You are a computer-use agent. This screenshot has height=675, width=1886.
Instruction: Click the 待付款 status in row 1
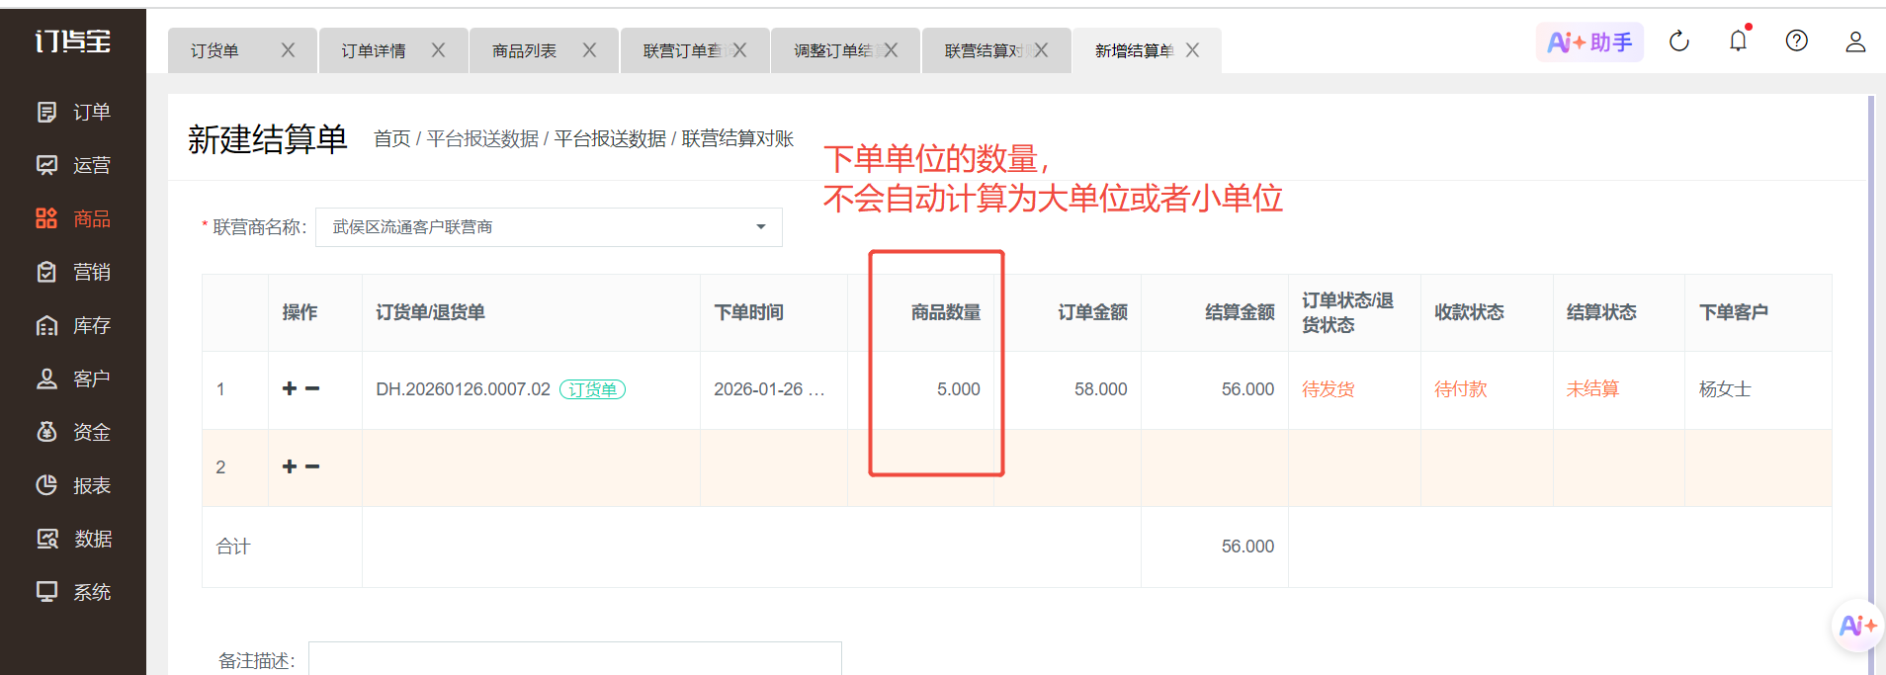click(x=1460, y=389)
